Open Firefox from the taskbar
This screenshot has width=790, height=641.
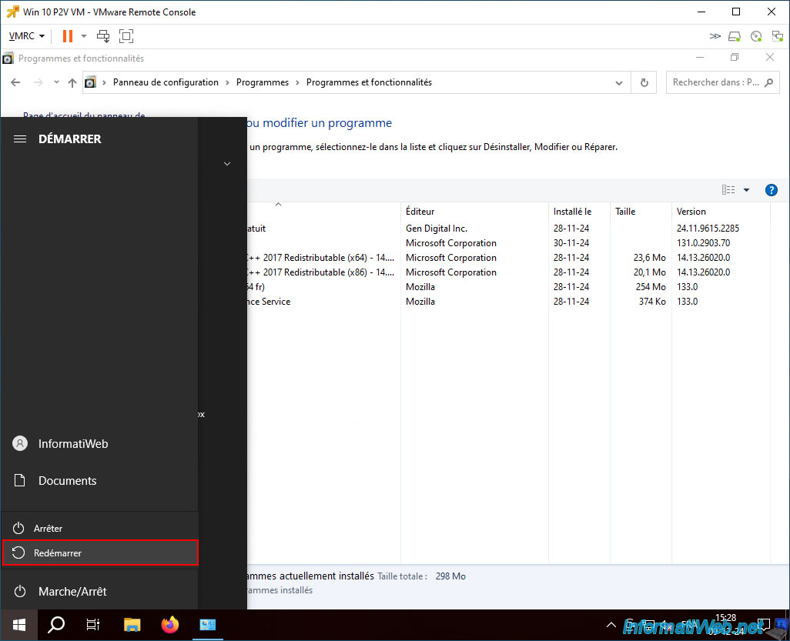coord(170,625)
